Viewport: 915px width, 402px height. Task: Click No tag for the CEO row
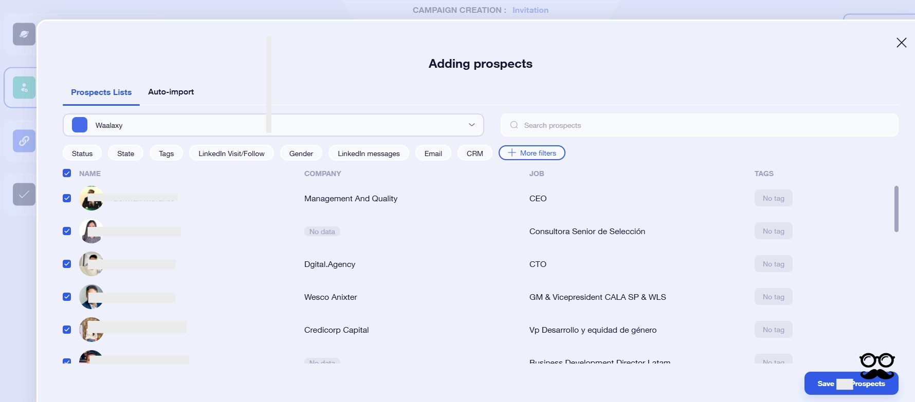(x=774, y=198)
